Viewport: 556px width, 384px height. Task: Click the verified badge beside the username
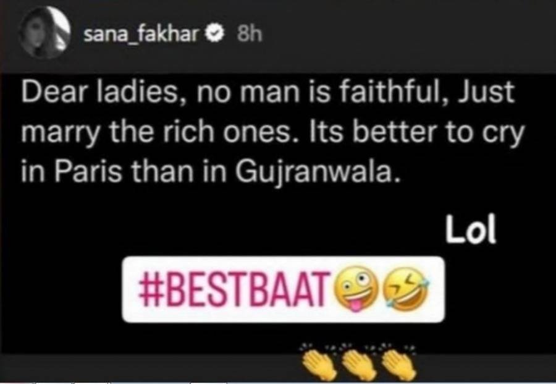click(x=214, y=34)
